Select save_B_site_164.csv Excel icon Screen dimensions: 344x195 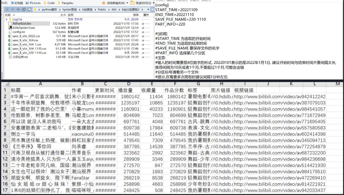pos(10,40)
